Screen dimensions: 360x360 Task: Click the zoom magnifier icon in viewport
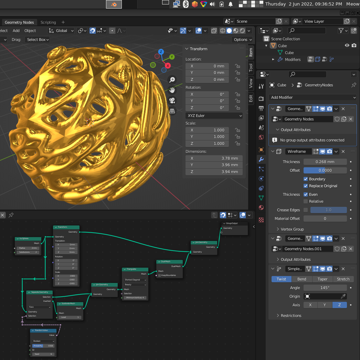point(172,80)
